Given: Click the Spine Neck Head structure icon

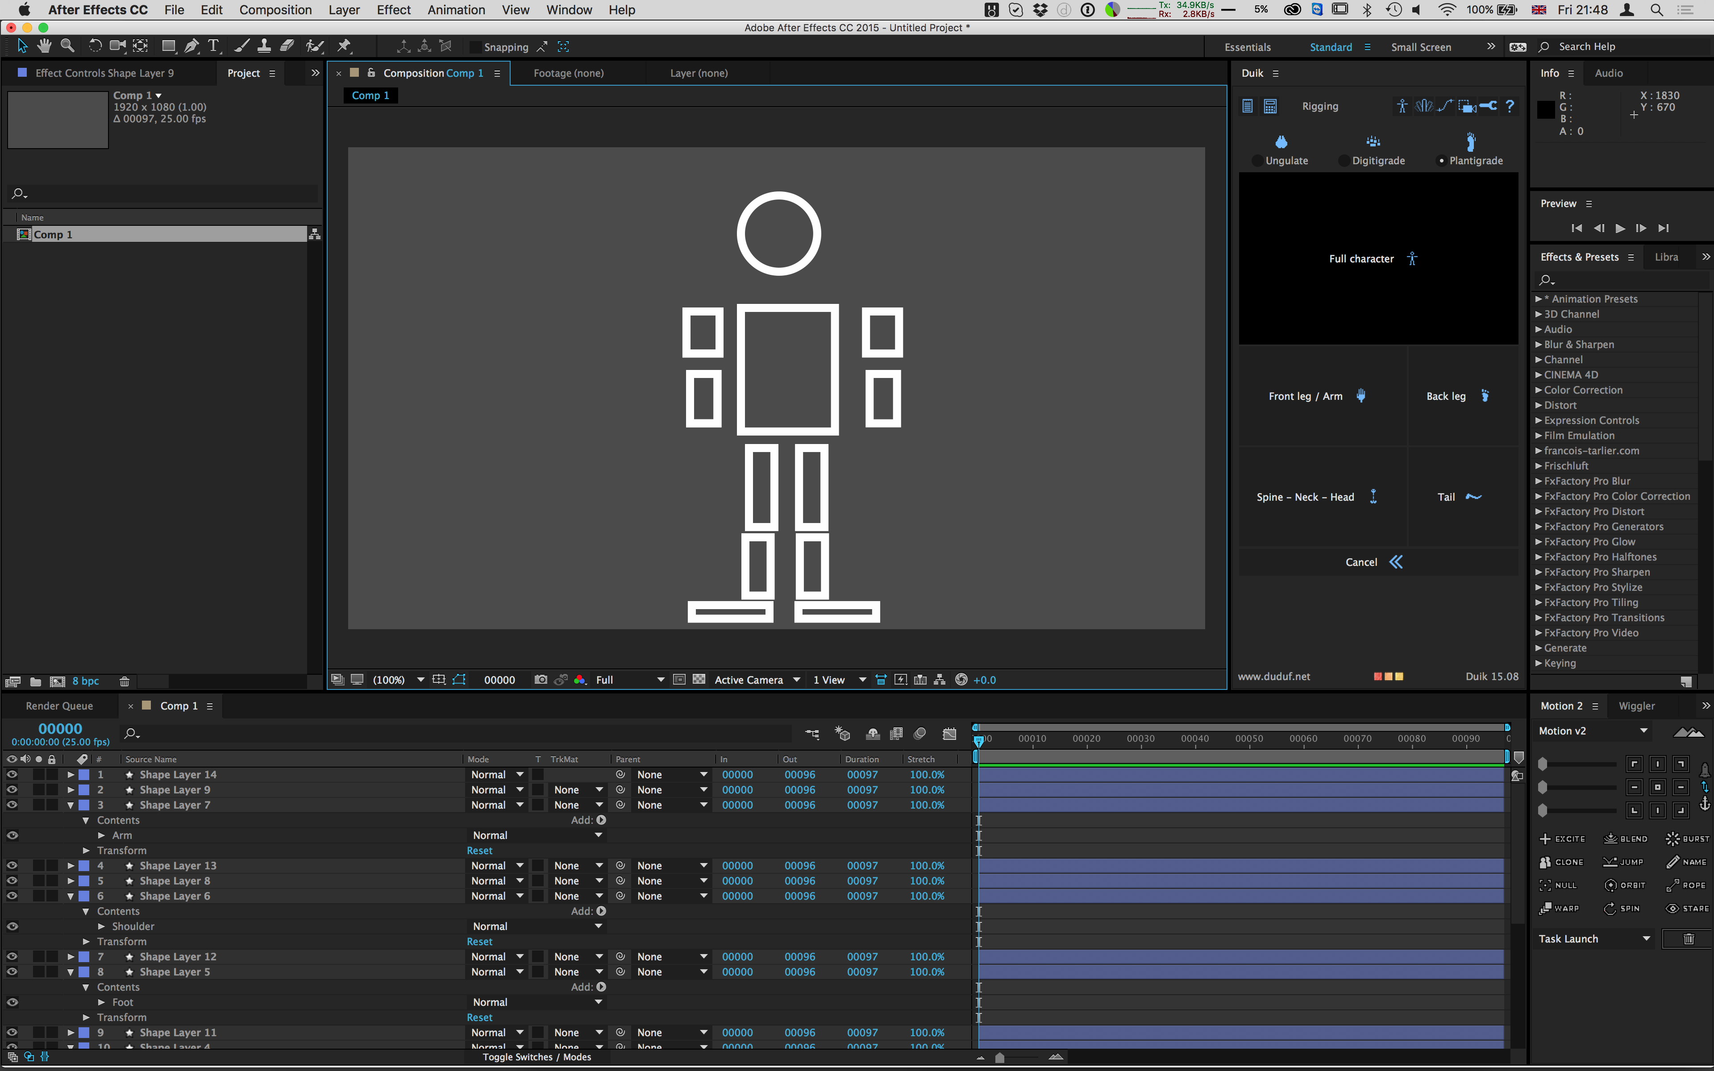Looking at the screenshot, I should (x=1373, y=496).
